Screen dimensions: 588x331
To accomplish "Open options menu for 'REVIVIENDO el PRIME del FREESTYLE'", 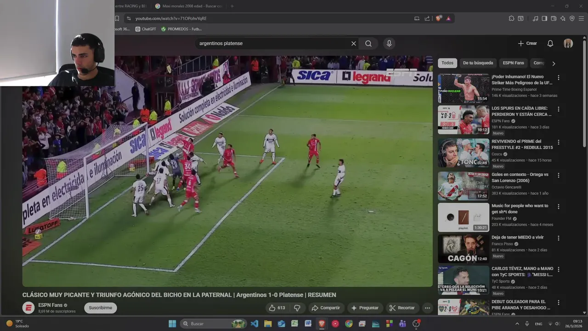I will coord(559,143).
